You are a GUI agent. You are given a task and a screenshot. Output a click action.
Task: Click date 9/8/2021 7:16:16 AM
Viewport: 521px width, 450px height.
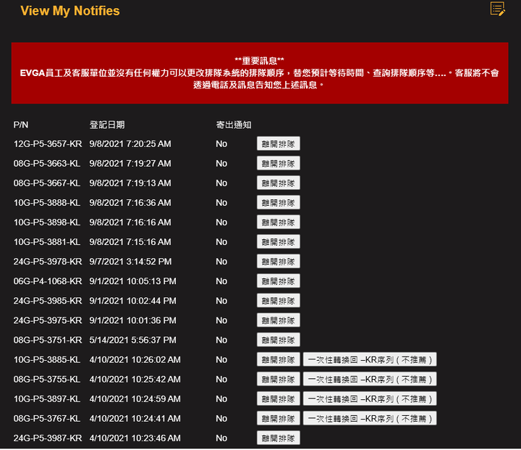coord(130,222)
